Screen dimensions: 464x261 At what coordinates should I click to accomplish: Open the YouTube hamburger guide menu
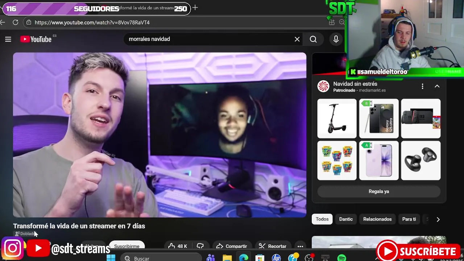click(x=8, y=39)
